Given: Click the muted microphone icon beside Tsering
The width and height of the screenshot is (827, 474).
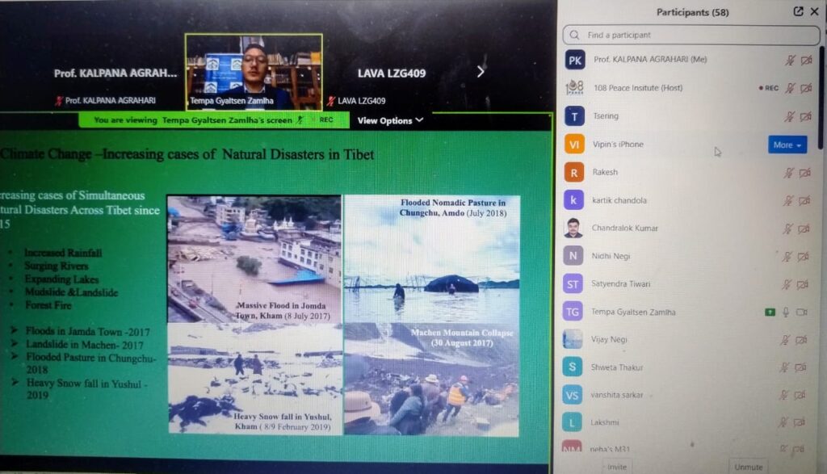Looking at the screenshot, I should click(x=789, y=116).
